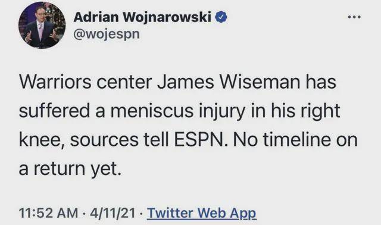Open the three-dot more options menu
381x225 pixels.
[355, 17]
